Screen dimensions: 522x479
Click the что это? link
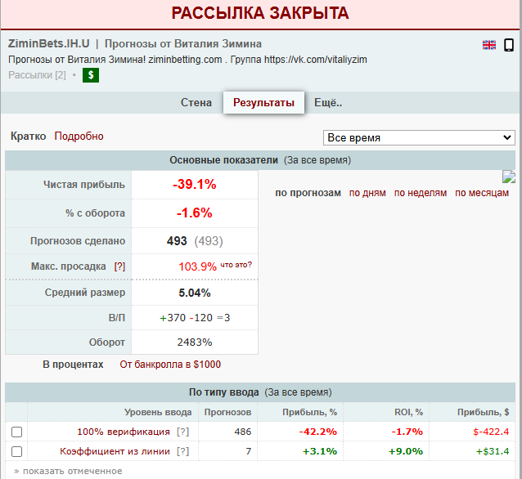click(x=236, y=265)
